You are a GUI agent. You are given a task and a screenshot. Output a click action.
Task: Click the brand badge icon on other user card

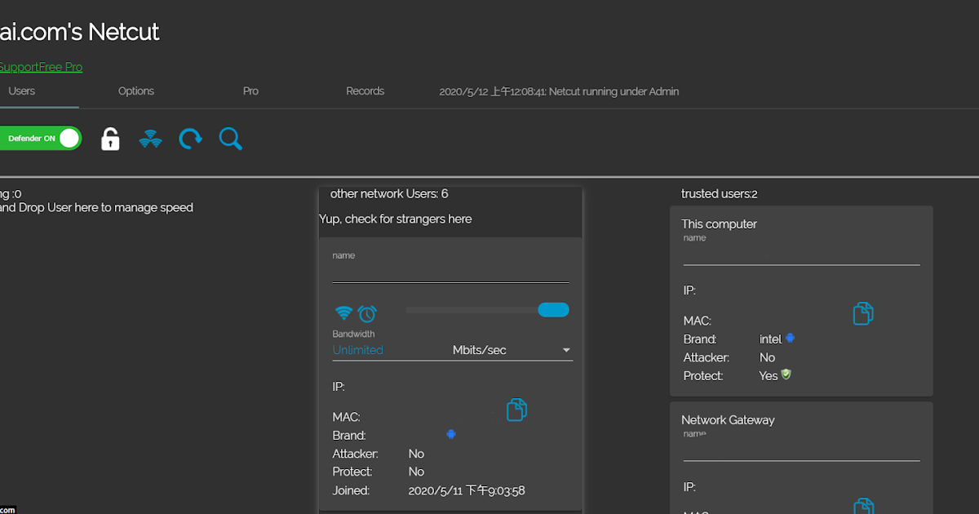451,434
